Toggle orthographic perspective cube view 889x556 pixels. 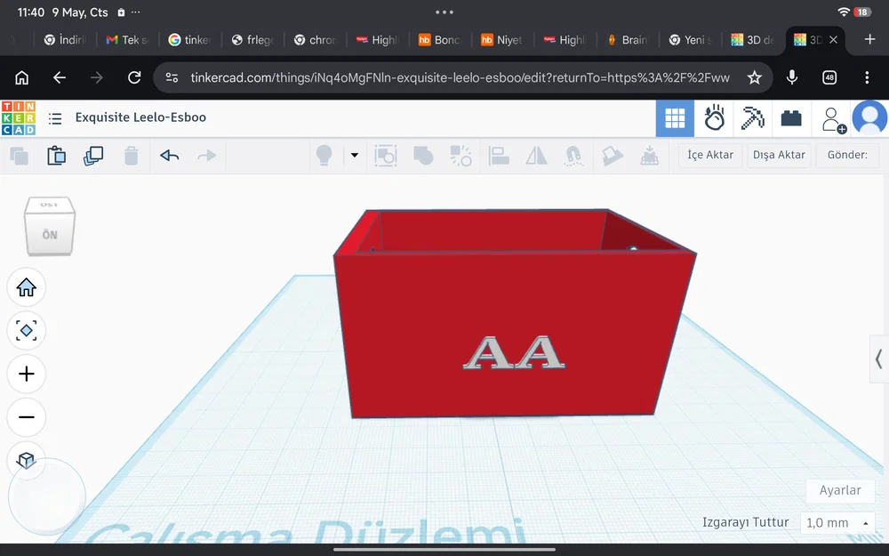(x=26, y=460)
